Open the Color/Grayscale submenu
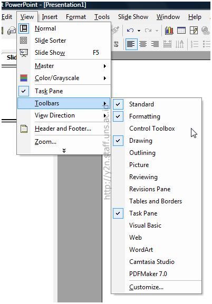 coord(64,78)
